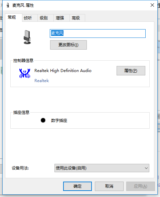
Task: Click the Realtek crab logo icon
Action: 25,73
